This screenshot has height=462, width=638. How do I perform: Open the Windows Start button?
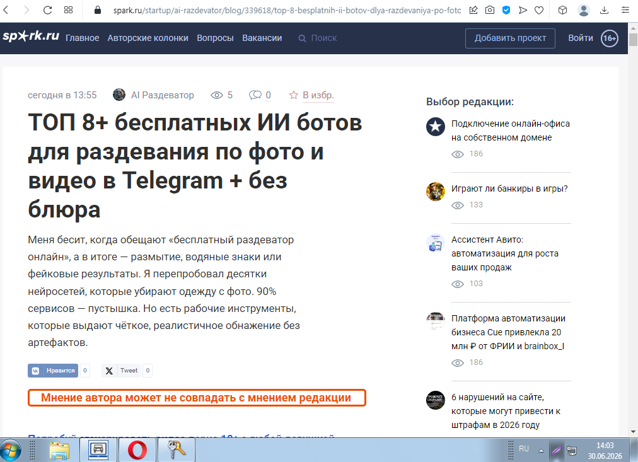(x=11, y=451)
